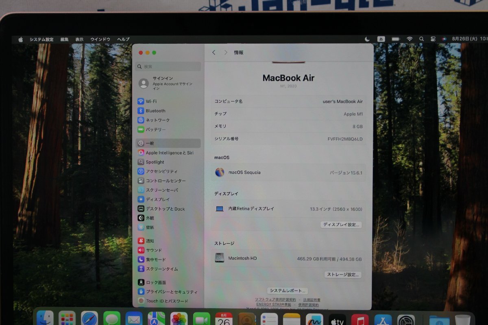Go forward with the right chevron
The width and height of the screenshot is (488, 325).
click(226, 52)
